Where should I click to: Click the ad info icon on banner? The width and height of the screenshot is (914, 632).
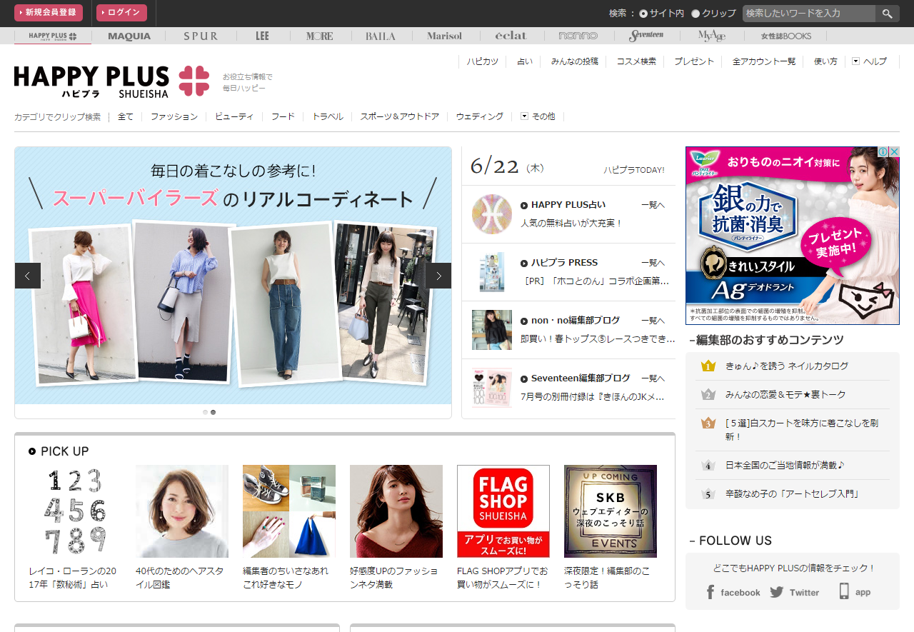point(883,152)
